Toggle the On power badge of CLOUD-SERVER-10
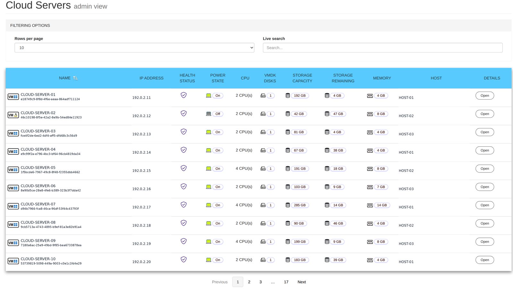Image resolution: width=513 pixels, height=291 pixels. coord(218,260)
